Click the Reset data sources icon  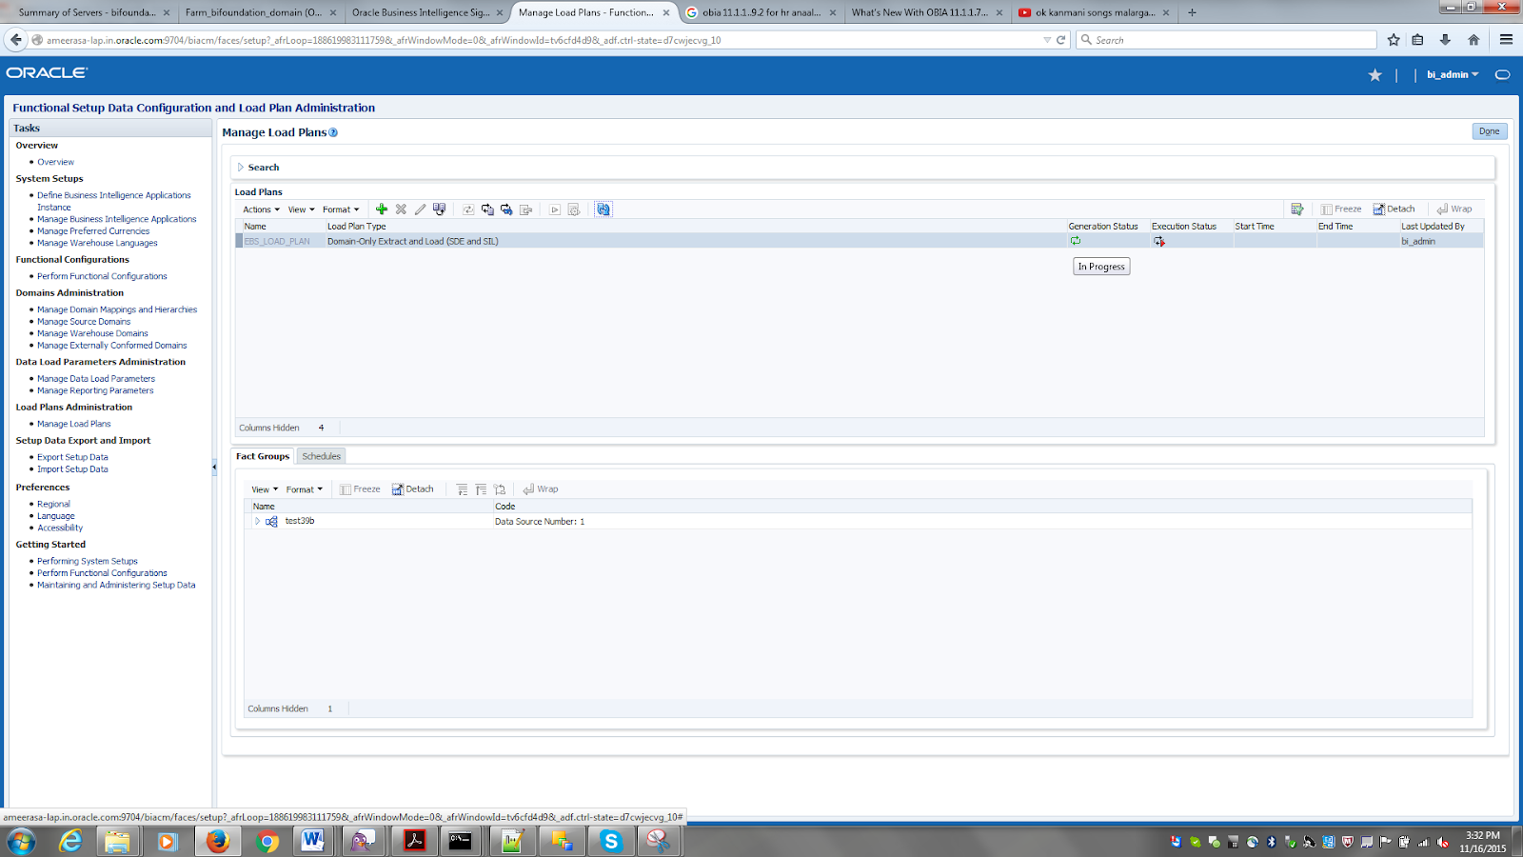pyautogui.click(x=487, y=209)
